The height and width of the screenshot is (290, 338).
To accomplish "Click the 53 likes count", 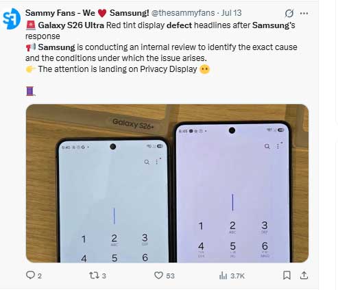I will [170, 276].
